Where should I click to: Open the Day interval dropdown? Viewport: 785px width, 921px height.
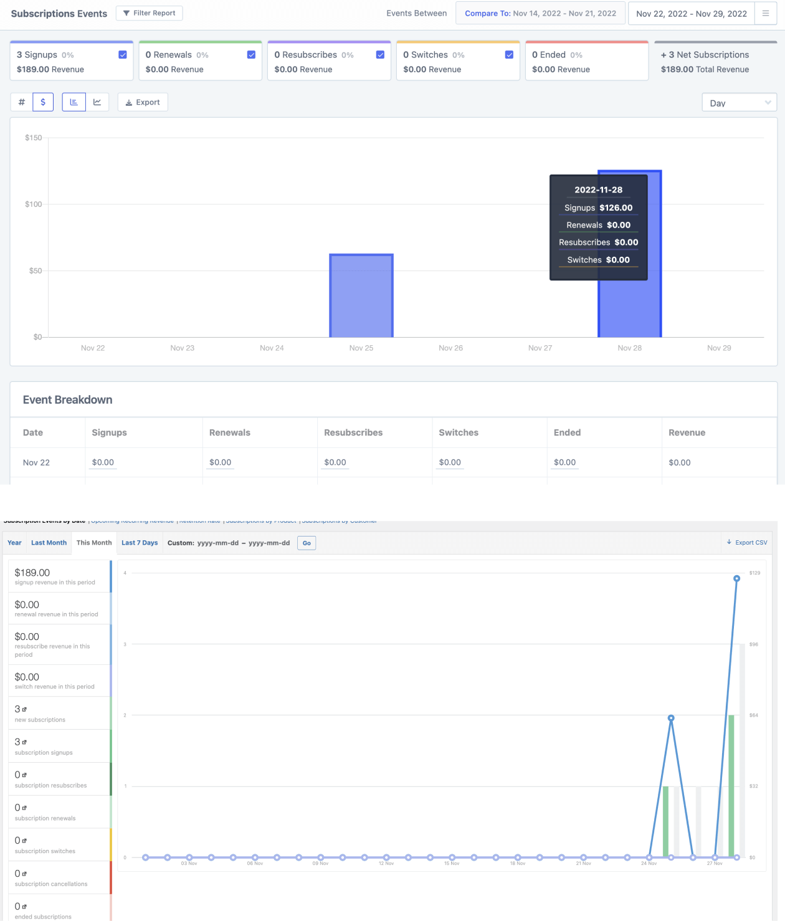click(x=739, y=102)
